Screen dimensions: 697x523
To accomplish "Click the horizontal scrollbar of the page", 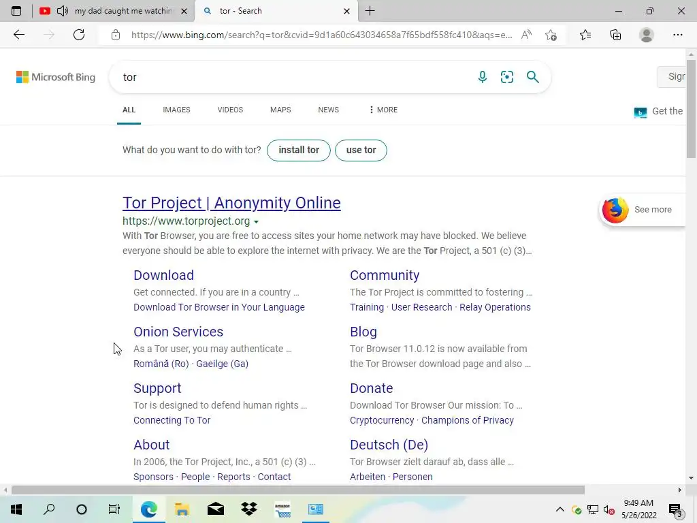I will click(298, 490).
